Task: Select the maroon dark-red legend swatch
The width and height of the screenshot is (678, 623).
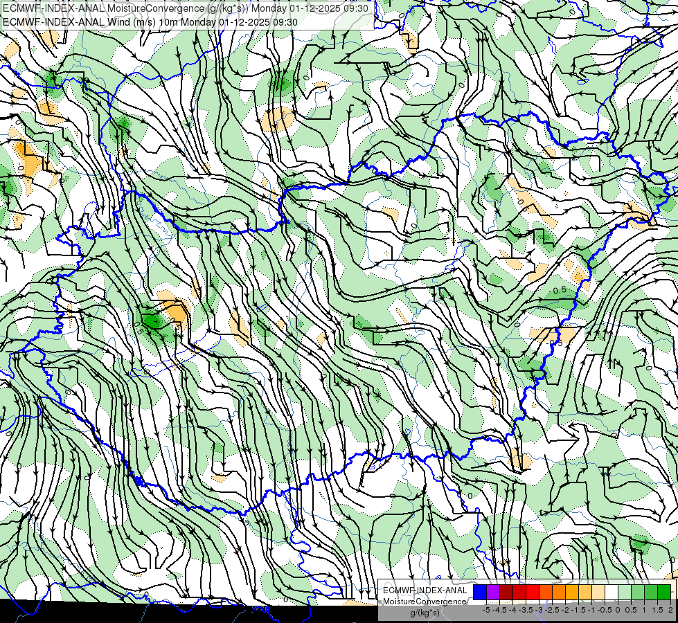Action: (x=506, y=592)
